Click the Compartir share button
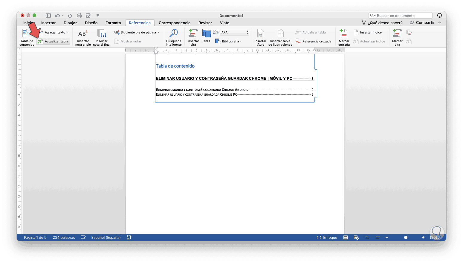 pyautogui.click(x=422, y=23)
